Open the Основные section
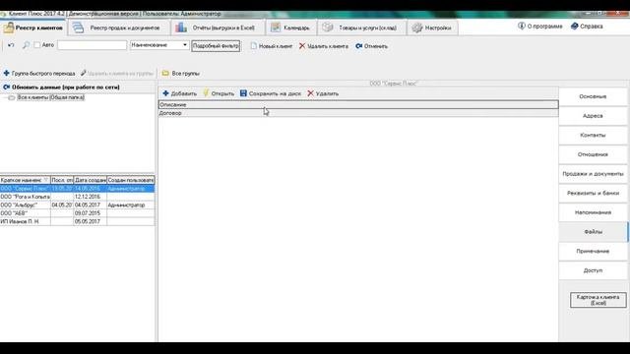The width and height of the screenshot is (630, 354). [x=593, y=96]
